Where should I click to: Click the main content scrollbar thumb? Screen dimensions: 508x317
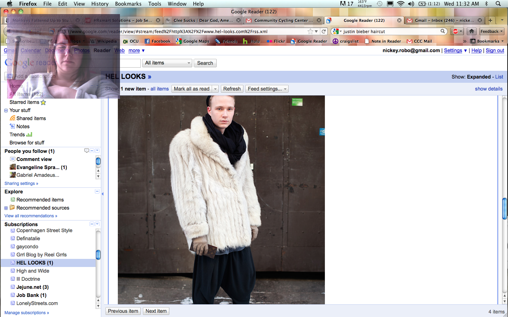click(x=504, y=209)
